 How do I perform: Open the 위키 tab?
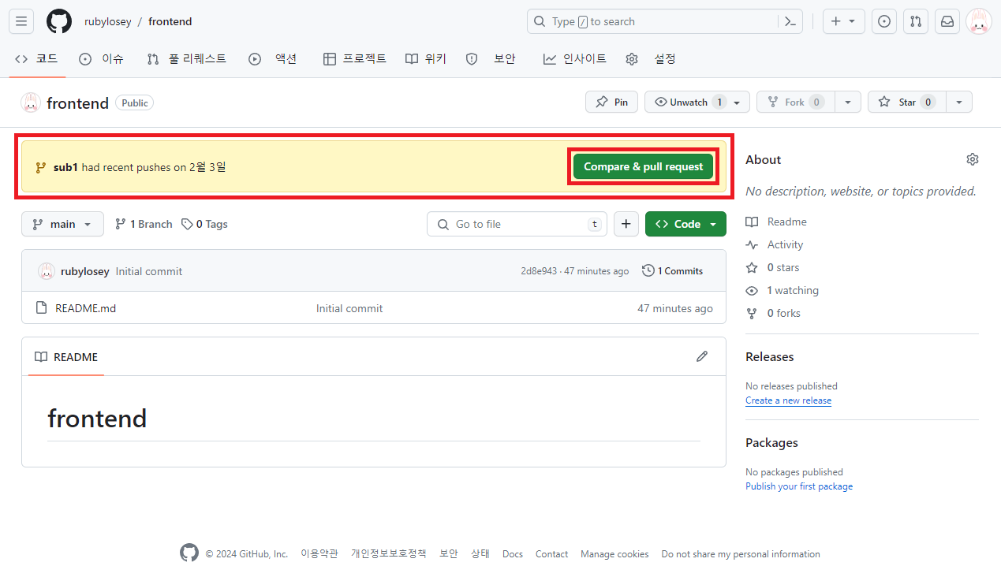tap(426, 58)
